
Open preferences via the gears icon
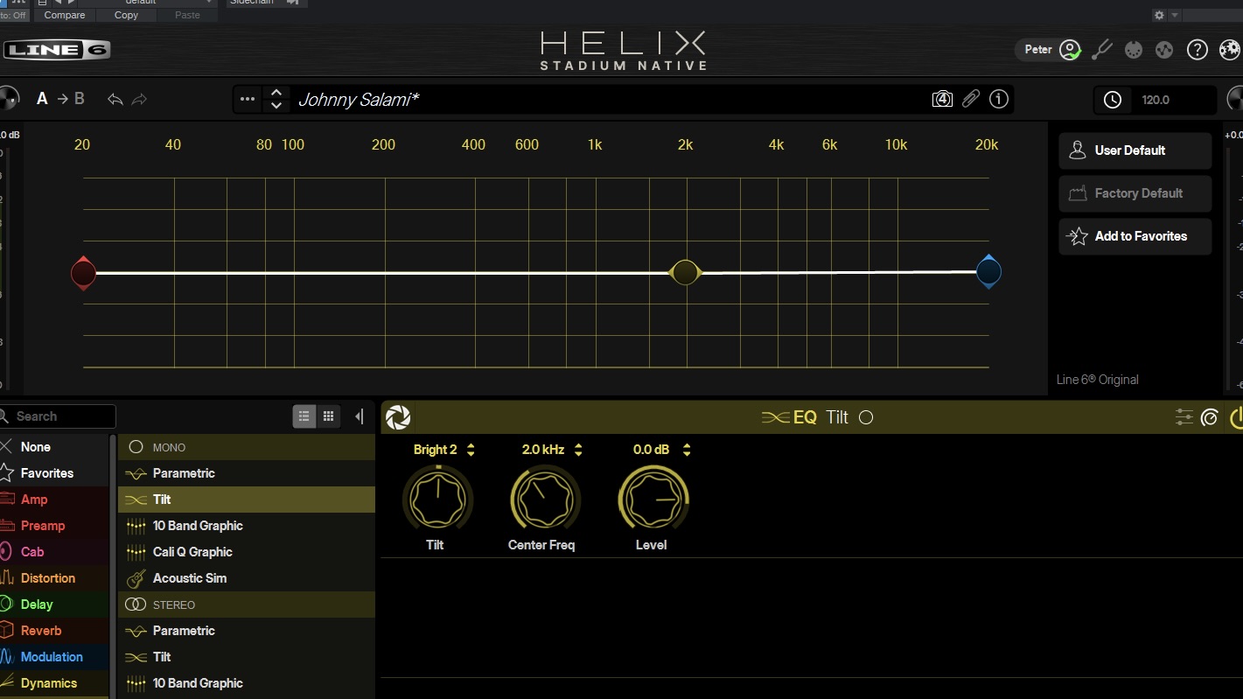click(1229, 50)
